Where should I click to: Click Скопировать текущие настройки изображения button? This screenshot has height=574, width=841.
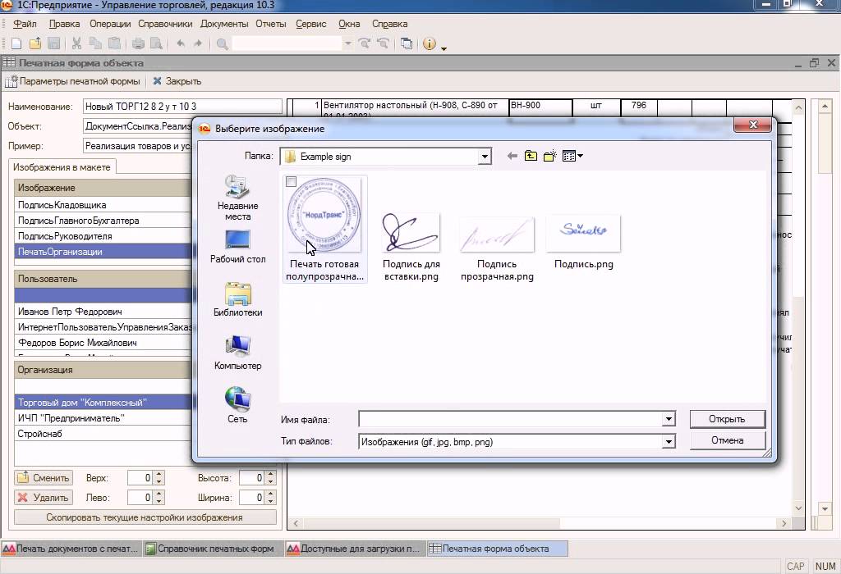point(145,517)
